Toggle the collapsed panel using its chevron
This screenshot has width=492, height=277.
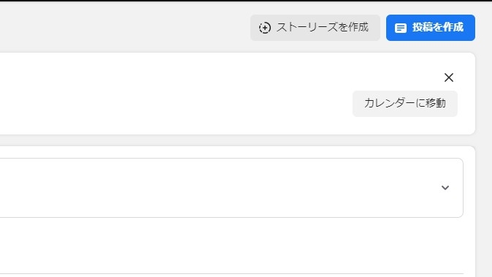[445, 188]
